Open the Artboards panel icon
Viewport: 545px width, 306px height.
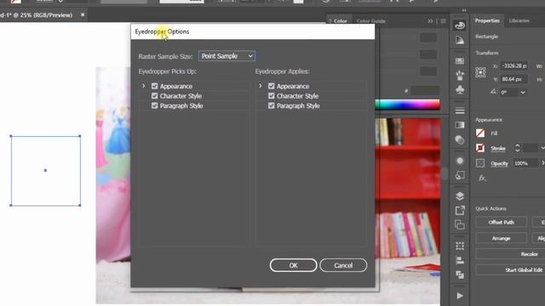point(460,224)
